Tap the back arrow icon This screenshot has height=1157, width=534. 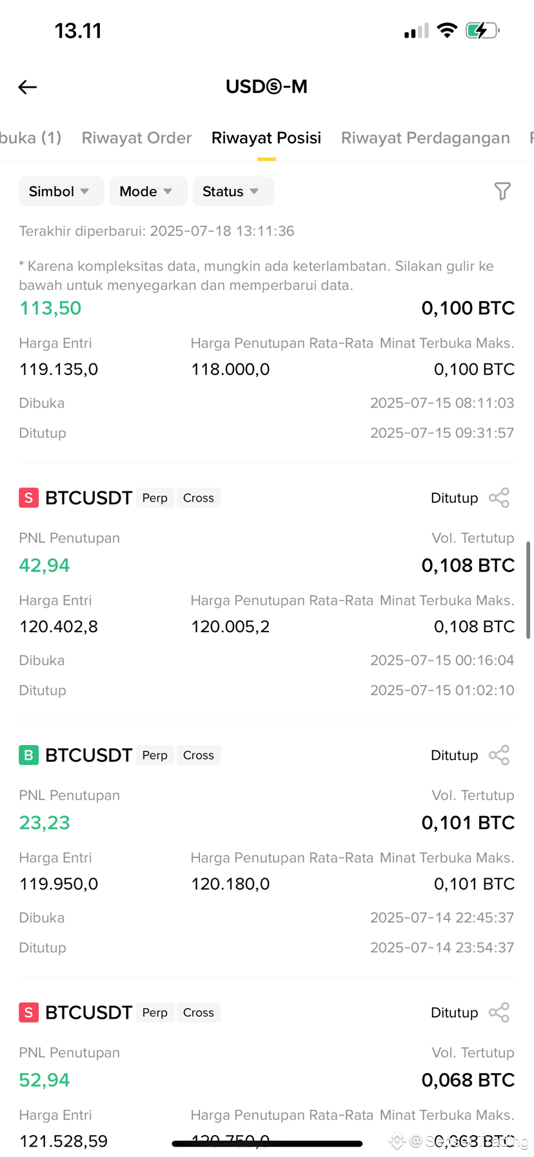point(28,87)
